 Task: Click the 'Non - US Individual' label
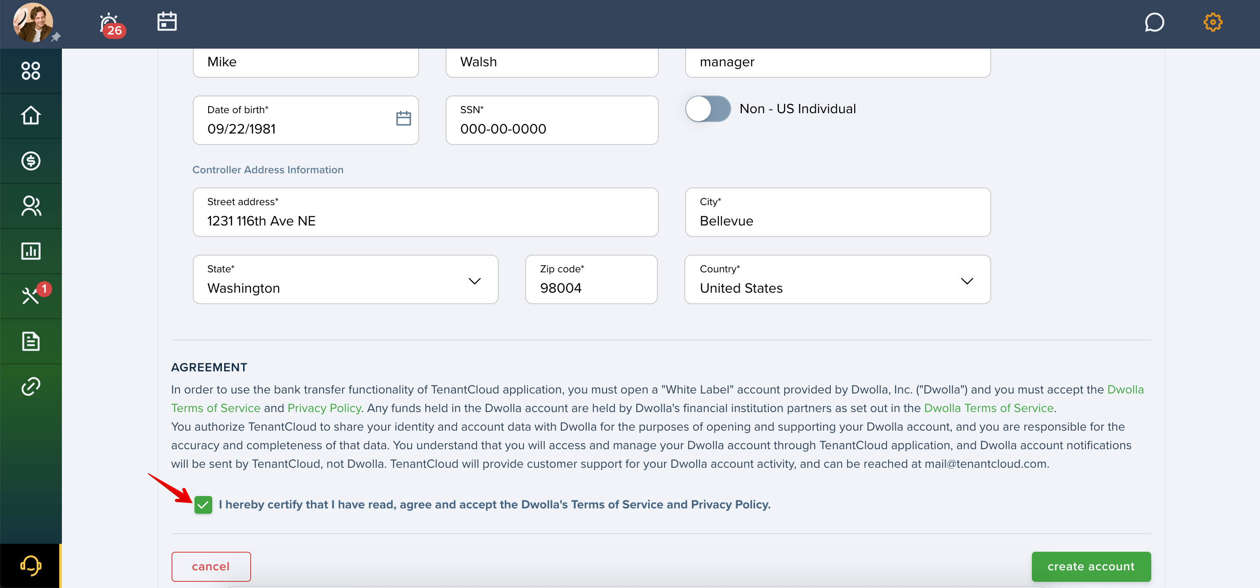coord(797,109)
